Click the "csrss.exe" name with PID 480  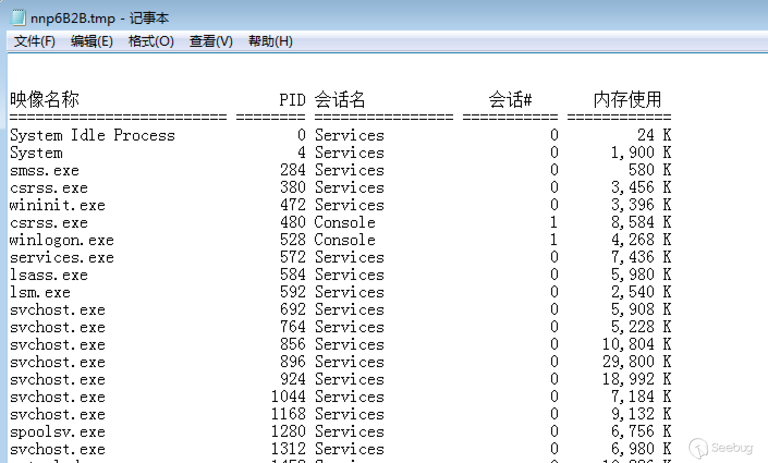49,222
